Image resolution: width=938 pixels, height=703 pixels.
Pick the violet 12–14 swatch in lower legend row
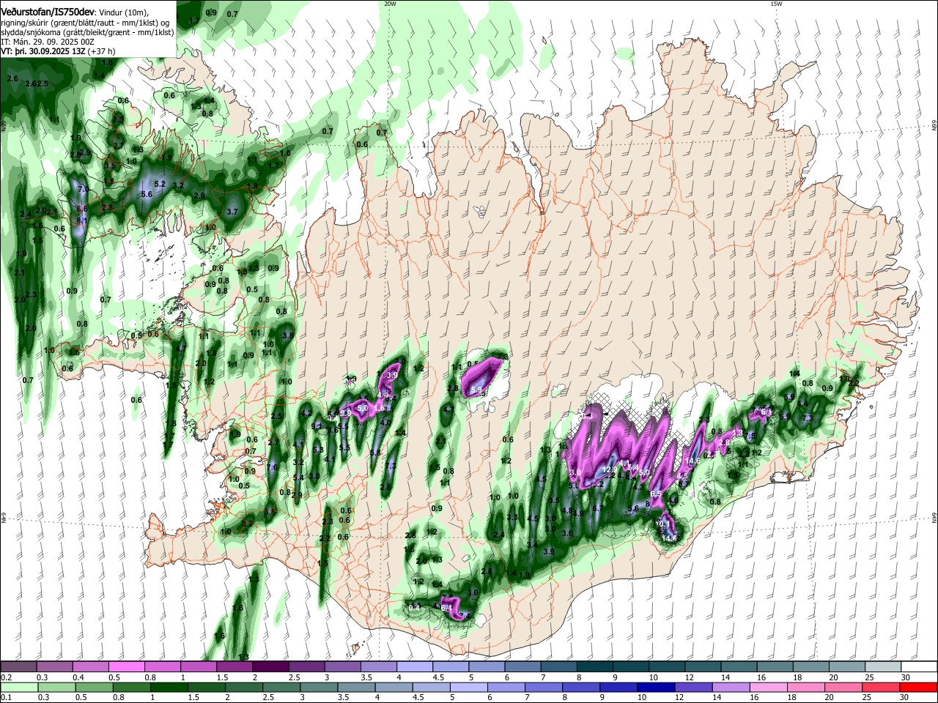pyautogui.click(x=693, y=687)
